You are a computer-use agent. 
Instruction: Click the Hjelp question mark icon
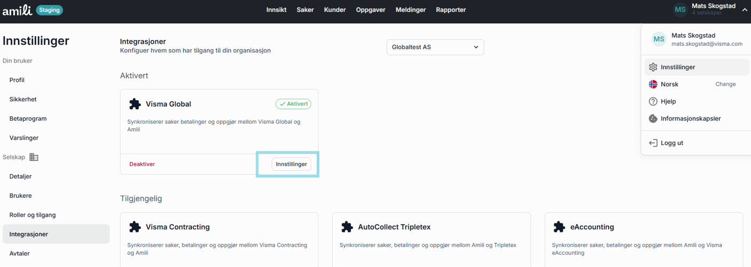coord(653,101)
